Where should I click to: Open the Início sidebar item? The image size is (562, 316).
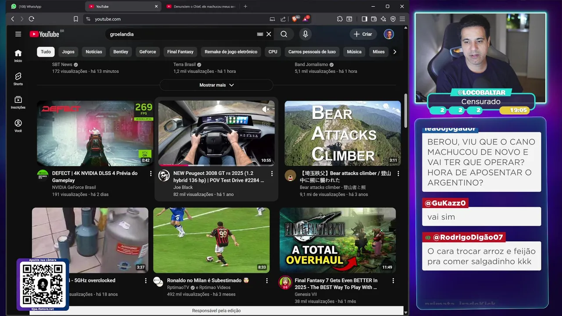(18, 56)
